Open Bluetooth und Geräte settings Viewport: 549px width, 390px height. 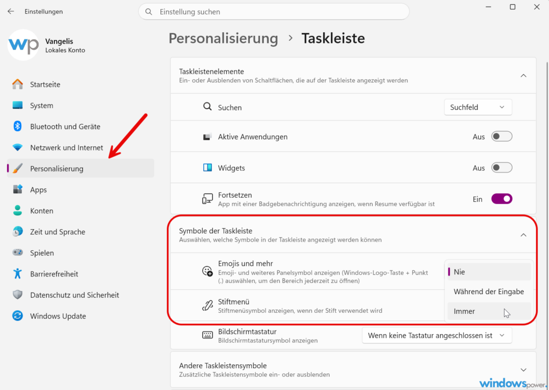(x=80, y=126)
